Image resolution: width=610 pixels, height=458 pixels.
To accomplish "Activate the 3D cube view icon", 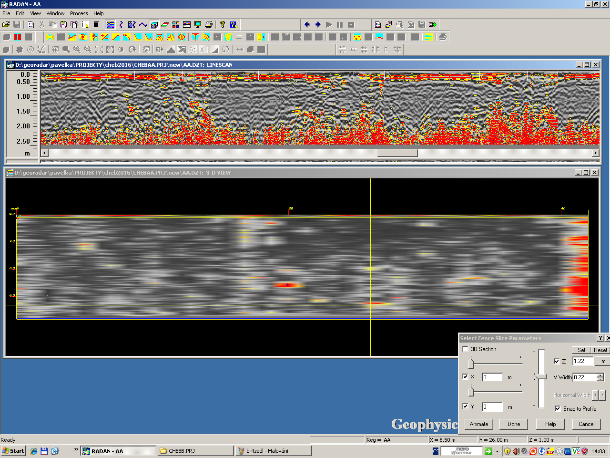I will 154,24.
